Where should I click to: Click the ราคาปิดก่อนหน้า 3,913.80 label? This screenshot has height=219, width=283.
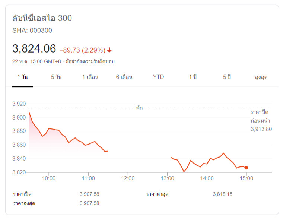click(261, 121)
